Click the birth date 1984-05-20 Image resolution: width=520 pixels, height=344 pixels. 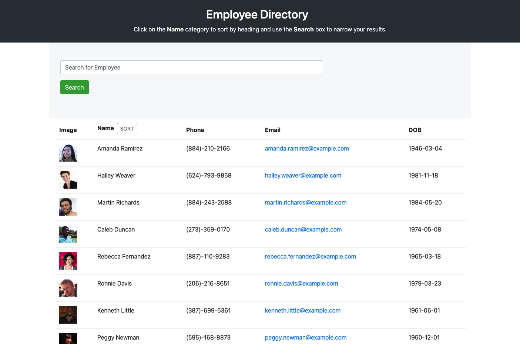click(425, 202)
